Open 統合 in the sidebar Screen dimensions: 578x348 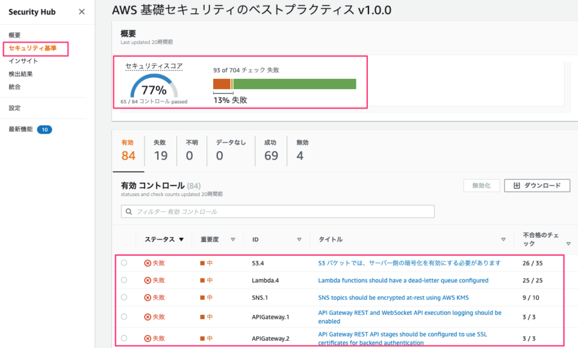click(14, 87)
